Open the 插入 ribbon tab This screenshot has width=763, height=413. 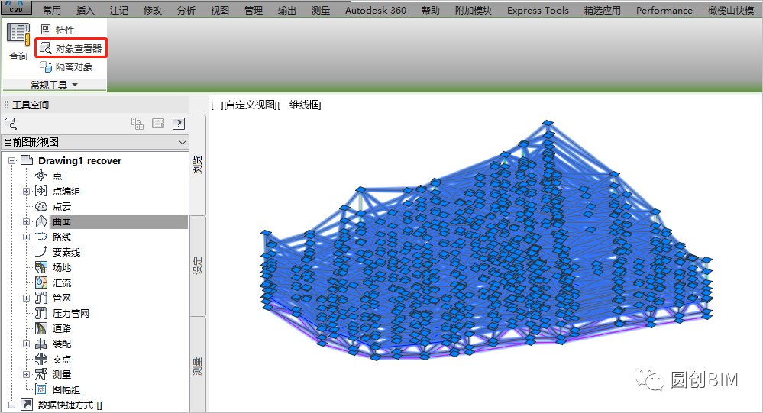click(x=85, y=10)
